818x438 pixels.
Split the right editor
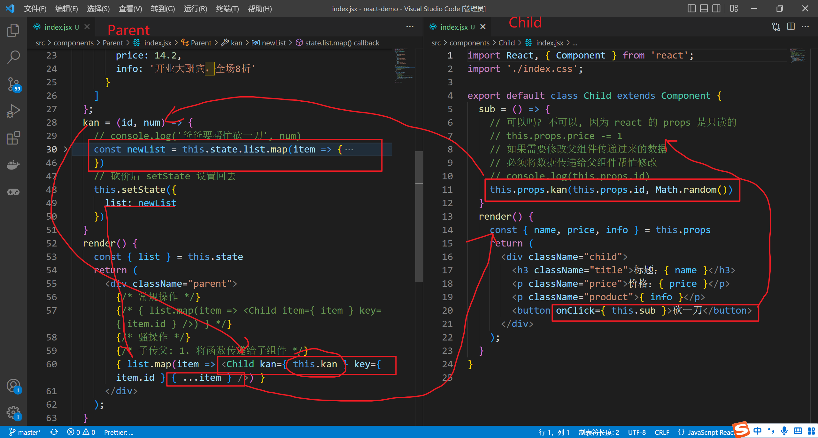point(791,27)
